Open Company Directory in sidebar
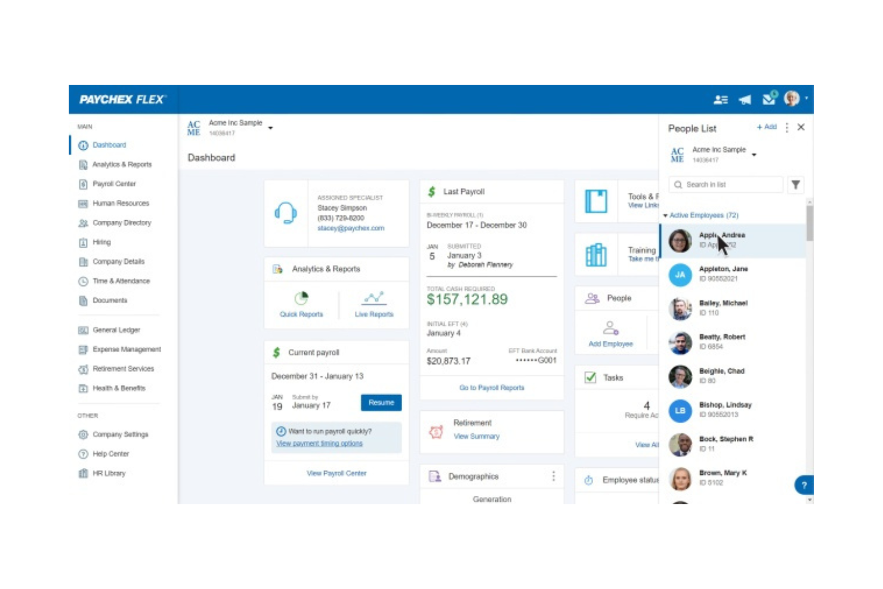Image resolution: width=883 pixels, height=589 pixels. pyautogui.click(x=122, y=223)
